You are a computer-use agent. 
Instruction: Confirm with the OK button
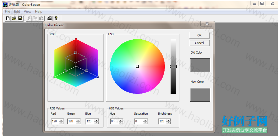(200, 35)
